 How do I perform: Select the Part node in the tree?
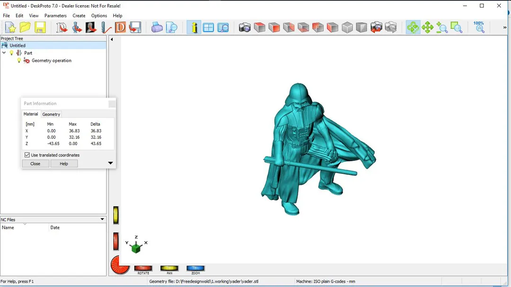[x=28, y=53]
